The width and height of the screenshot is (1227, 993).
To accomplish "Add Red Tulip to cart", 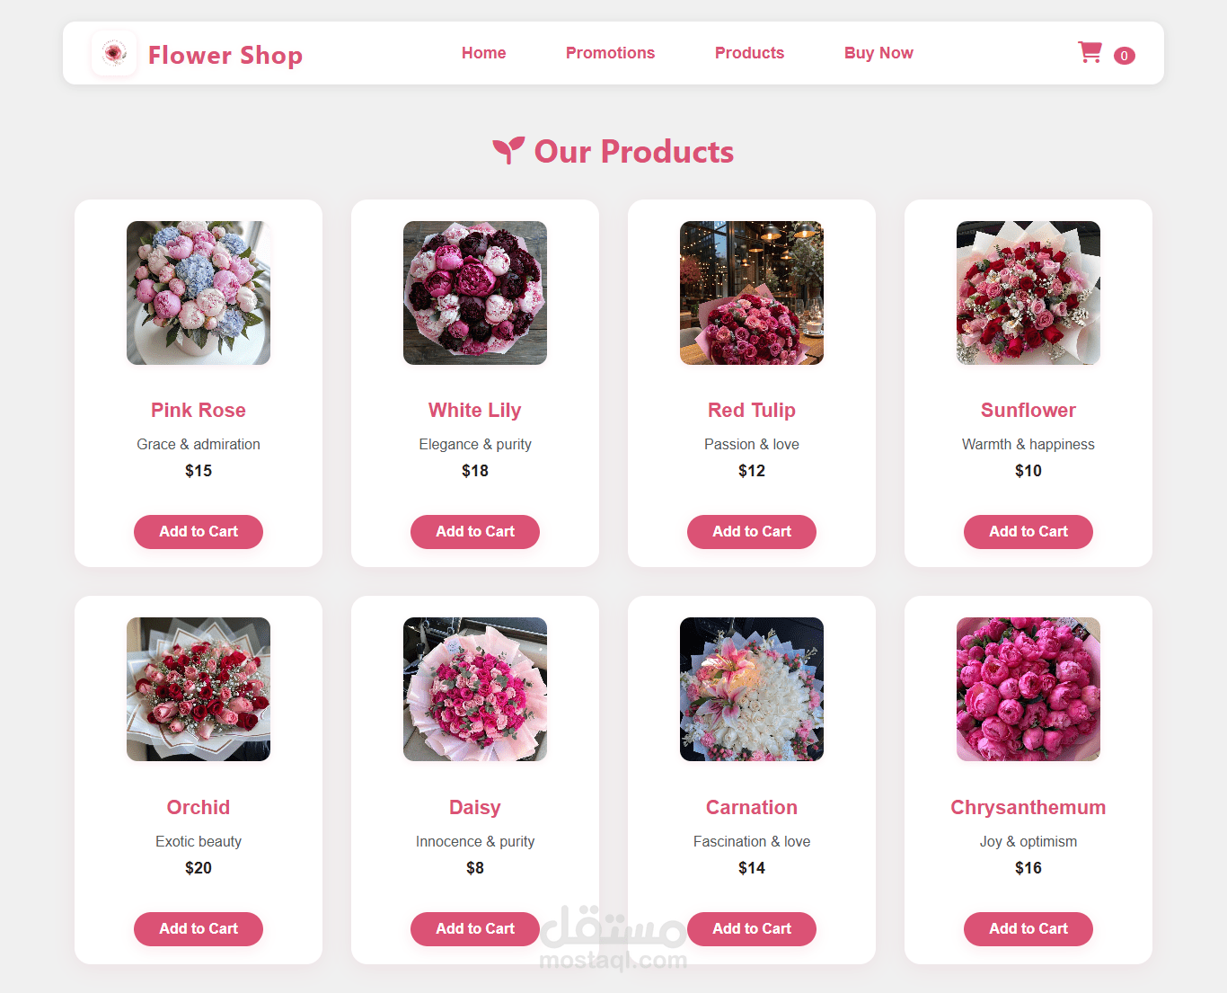I will [752, 532].
